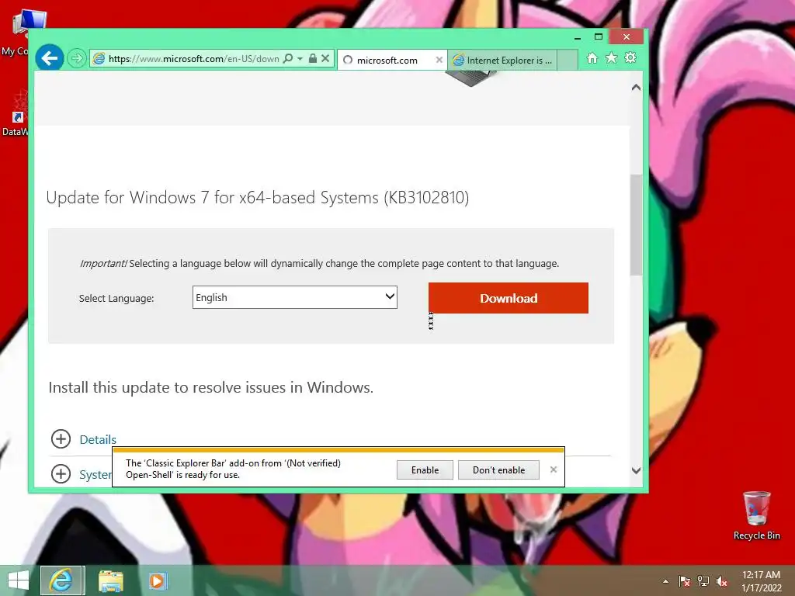
Task: Click Internet Explorer taskbar icon
Action: tap(61, 580)
